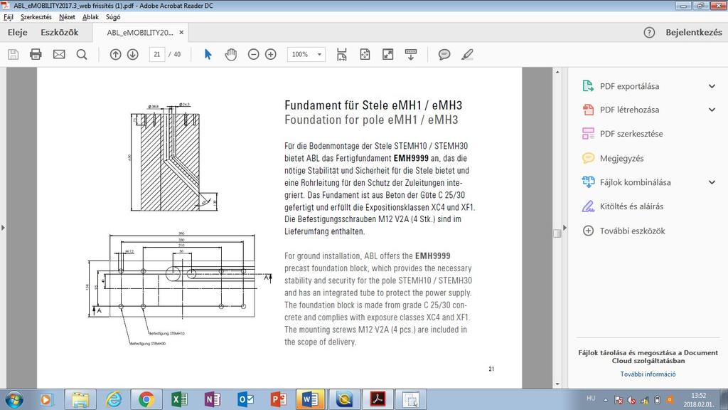Open OneNote from the taskbar
Viewport: 728px width, 410px height.
coord(212,400)
